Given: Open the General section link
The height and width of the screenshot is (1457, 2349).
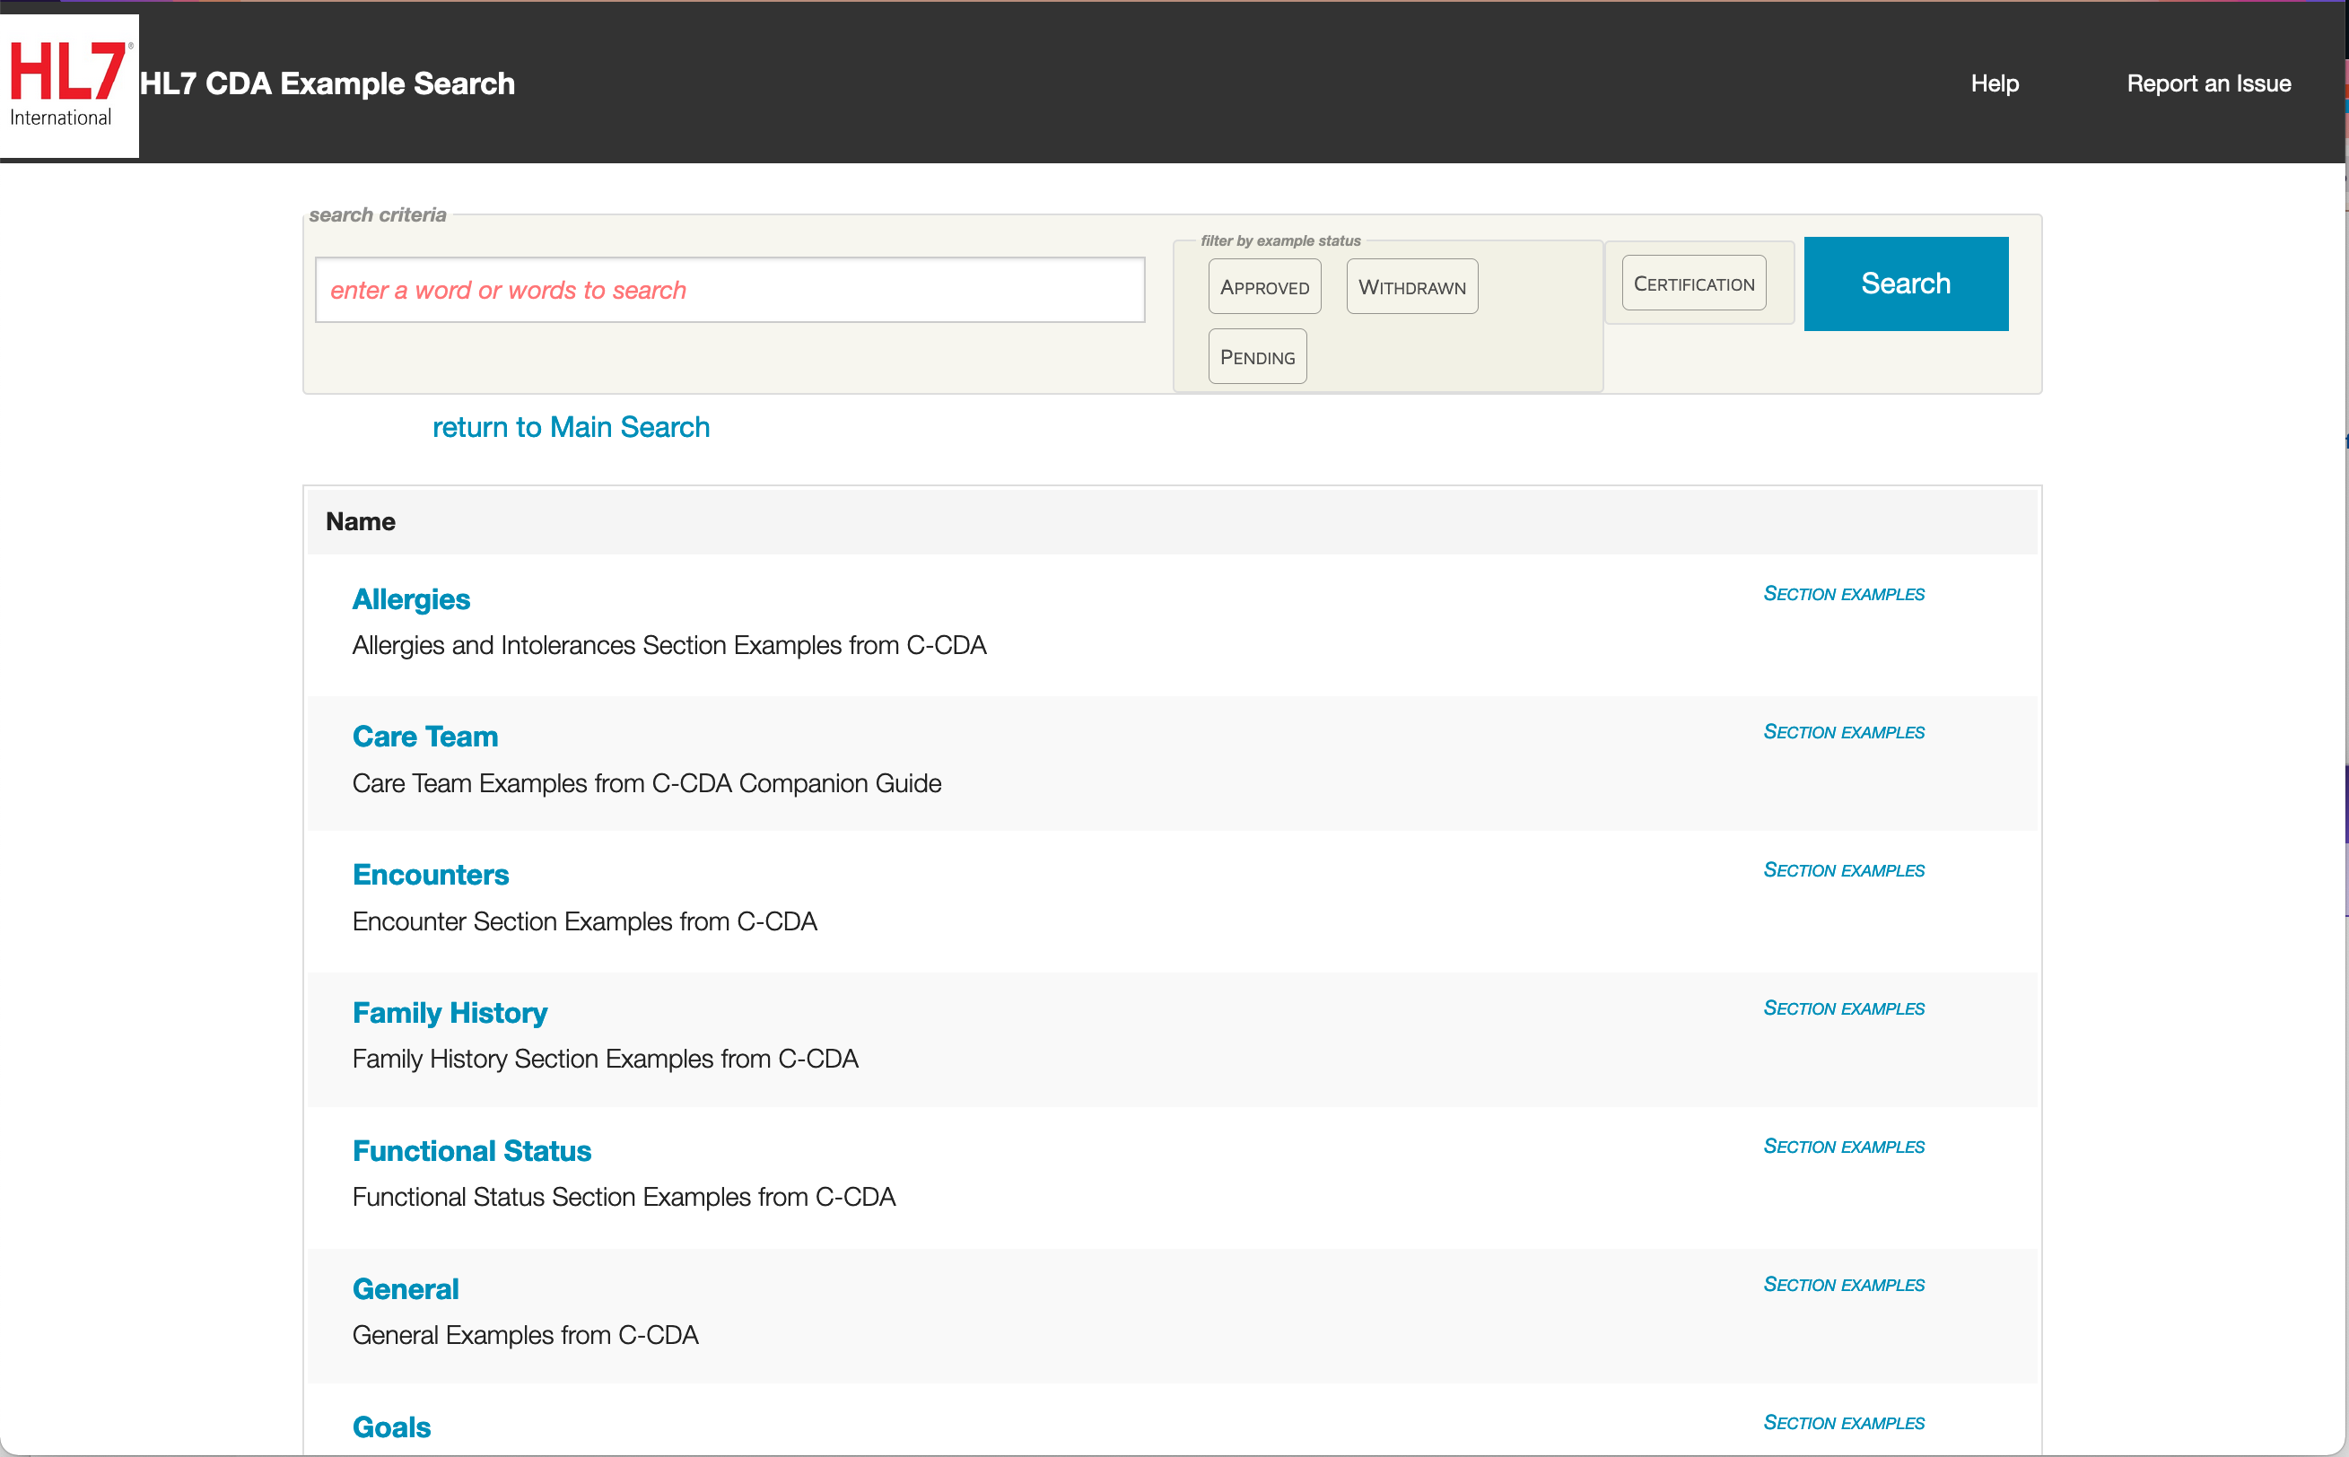Looking at the screenshot, I should point(406,1288).
